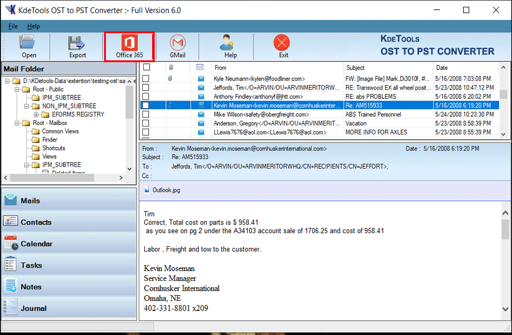Check the Mike Wilson email checkbox

(x=146, y=114)
